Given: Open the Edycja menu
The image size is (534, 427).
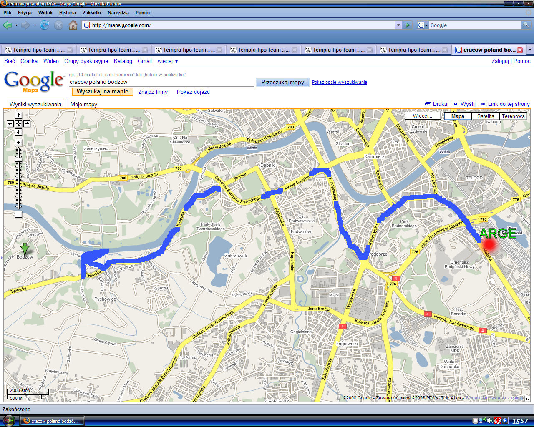Looking at the screenshot, I should click(25, 13).
